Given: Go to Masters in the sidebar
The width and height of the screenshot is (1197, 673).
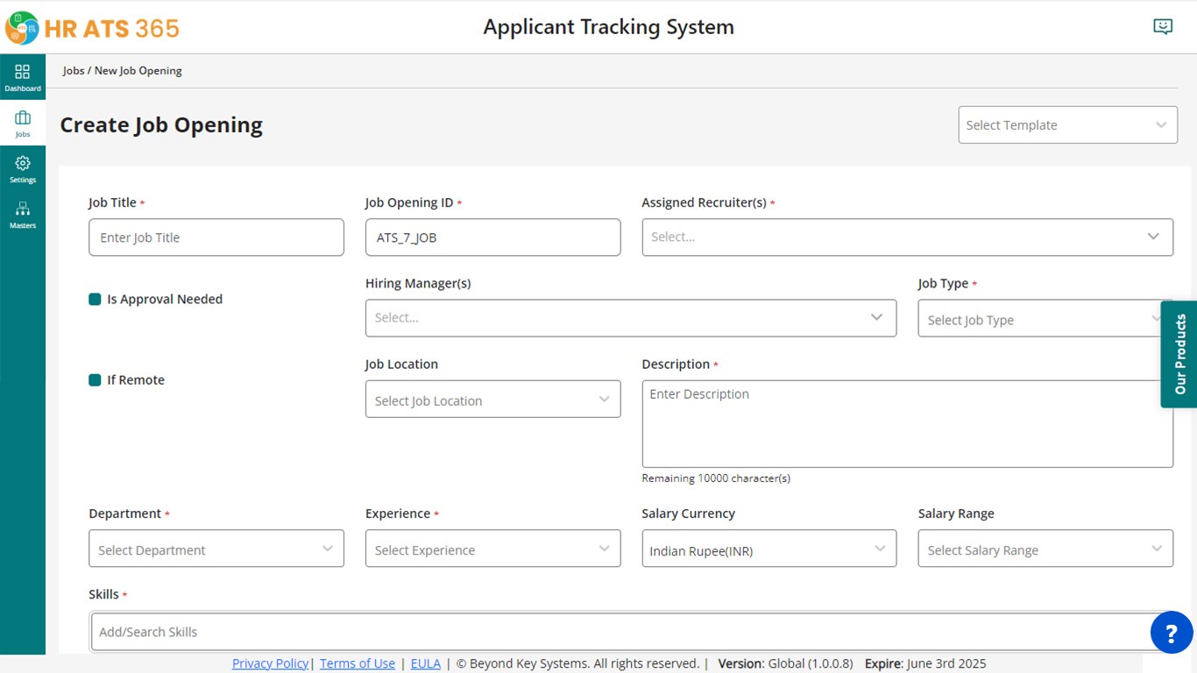Looking at the screenshot, I should pyautogui.click(x=23, y=214).
